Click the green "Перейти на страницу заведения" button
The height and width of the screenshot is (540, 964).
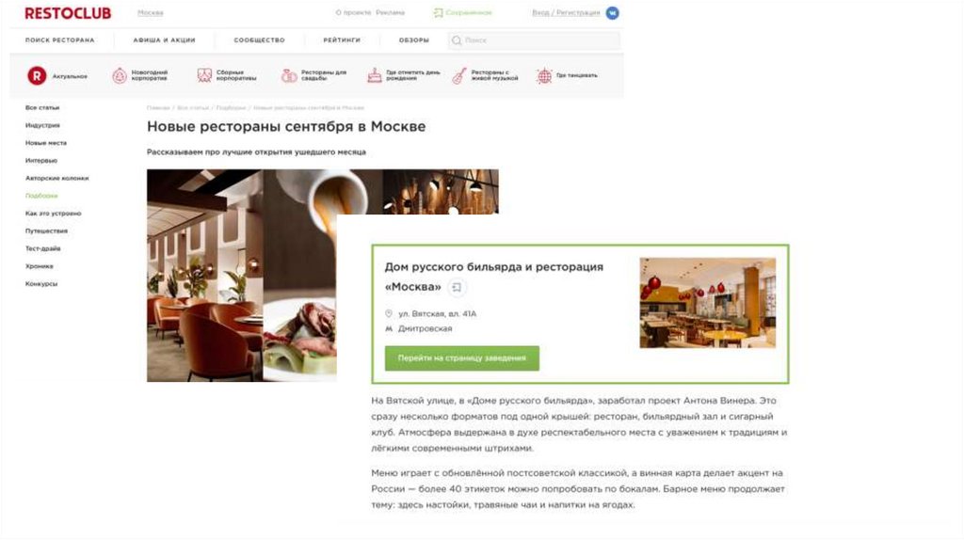pos(461,358)
